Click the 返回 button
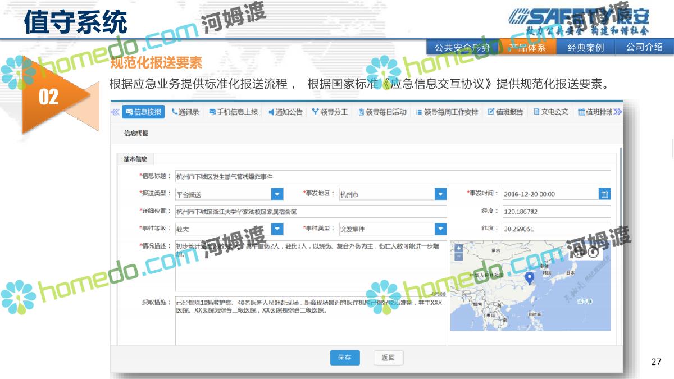The image size is (674, 379). pyautogui.click(x=388, y=358)
